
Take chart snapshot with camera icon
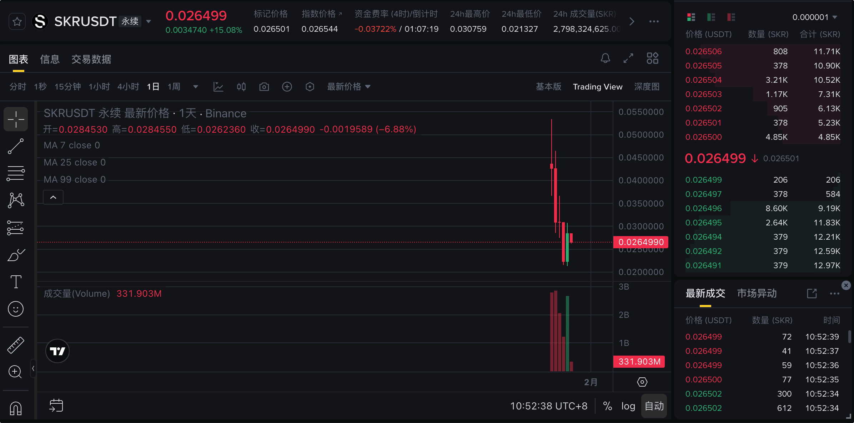pyautogui.click(x=264, y=87)
